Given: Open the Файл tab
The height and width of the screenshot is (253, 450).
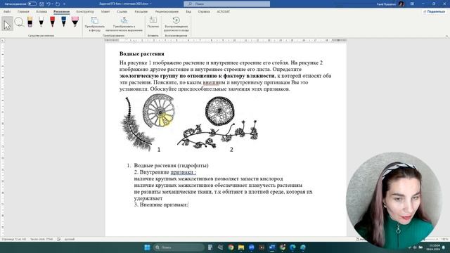Looking at the screenshot, I should (7, 12).
